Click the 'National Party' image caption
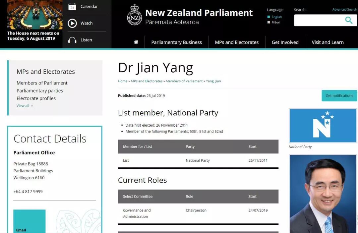 [300, 147]
